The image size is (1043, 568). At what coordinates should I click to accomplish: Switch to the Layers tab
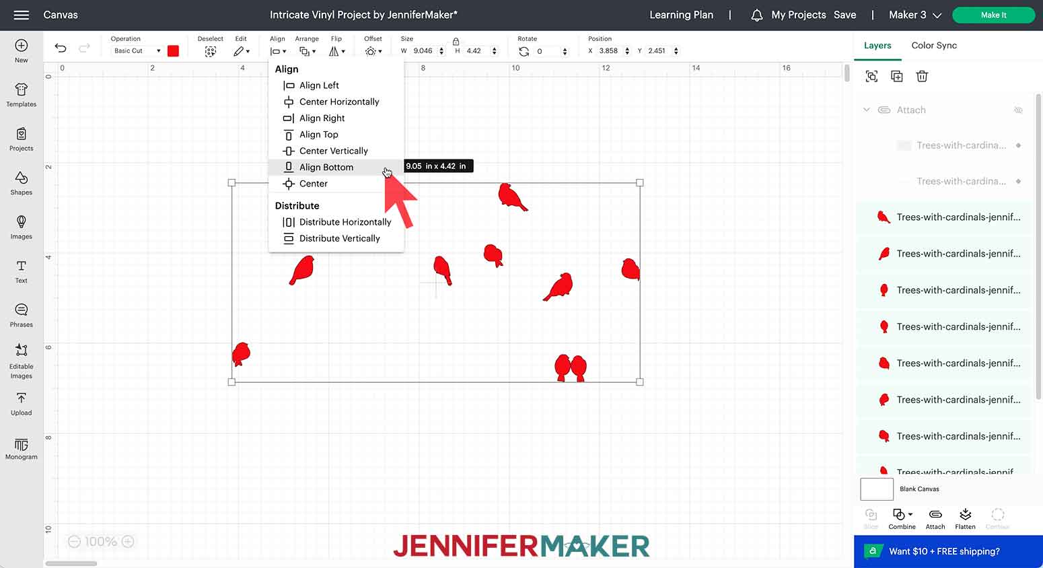coord(877,45)
